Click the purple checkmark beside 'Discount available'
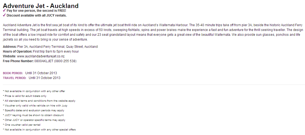 pyautogui.click(x=4, y=15)
